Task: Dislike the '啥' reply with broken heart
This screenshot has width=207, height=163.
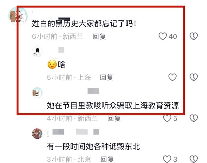Action: [x=194, y=77]
